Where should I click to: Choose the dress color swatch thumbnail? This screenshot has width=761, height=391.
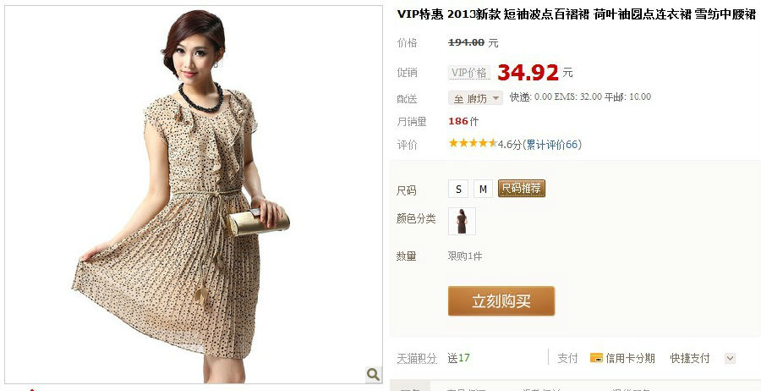[462, 222]
